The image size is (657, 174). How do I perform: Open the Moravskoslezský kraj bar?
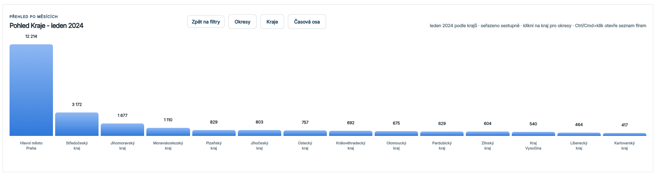(x=168, y=132)
